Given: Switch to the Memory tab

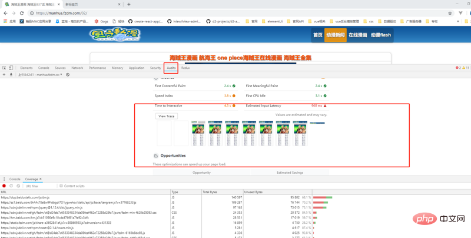Looking at the screenshot, I should [x=117, y=68].
